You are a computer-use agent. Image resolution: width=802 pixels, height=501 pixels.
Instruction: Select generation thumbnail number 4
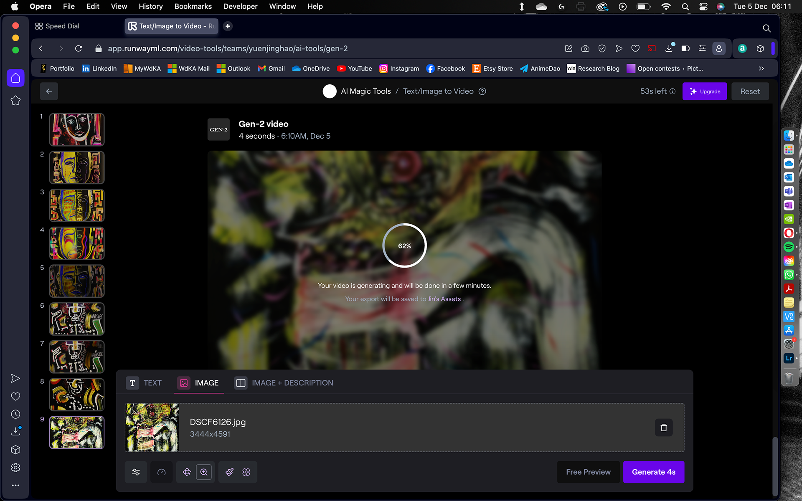coord(77,243)
